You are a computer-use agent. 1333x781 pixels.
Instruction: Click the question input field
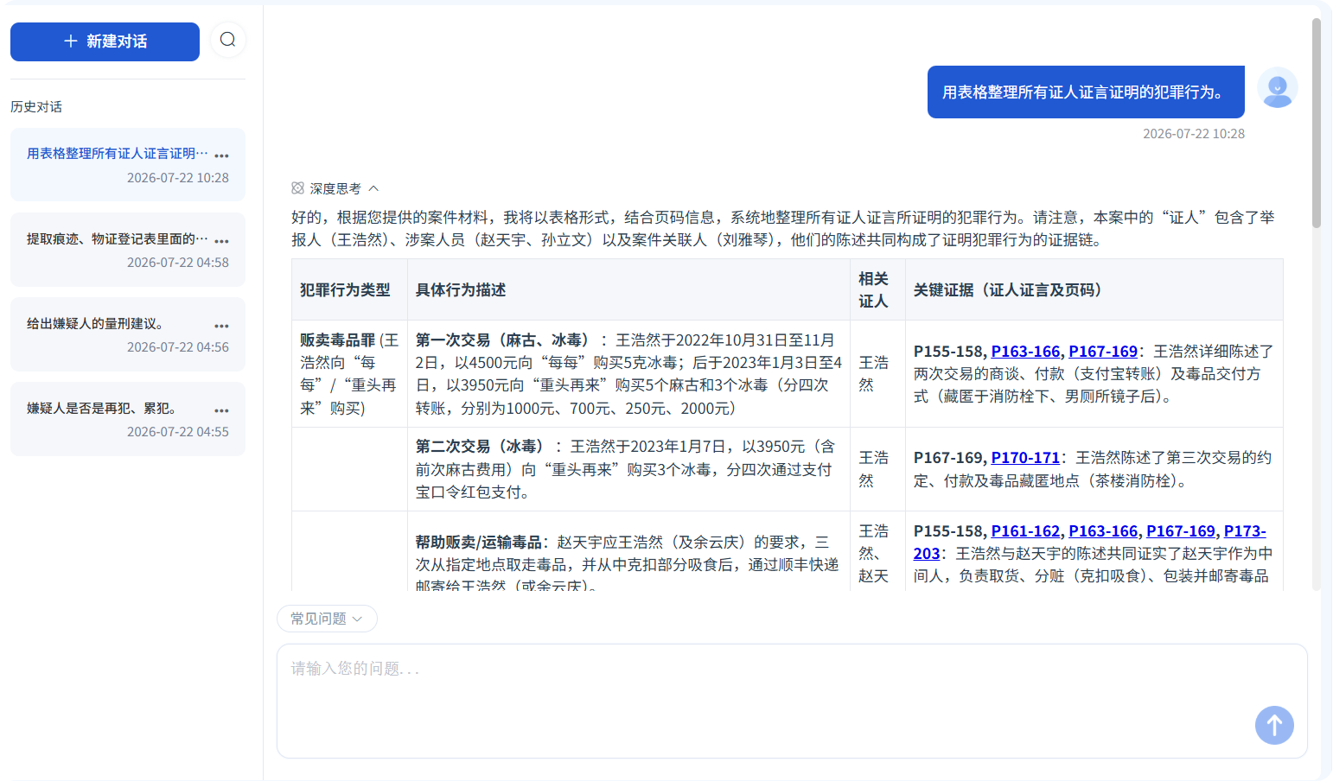(x=792, y=701)
